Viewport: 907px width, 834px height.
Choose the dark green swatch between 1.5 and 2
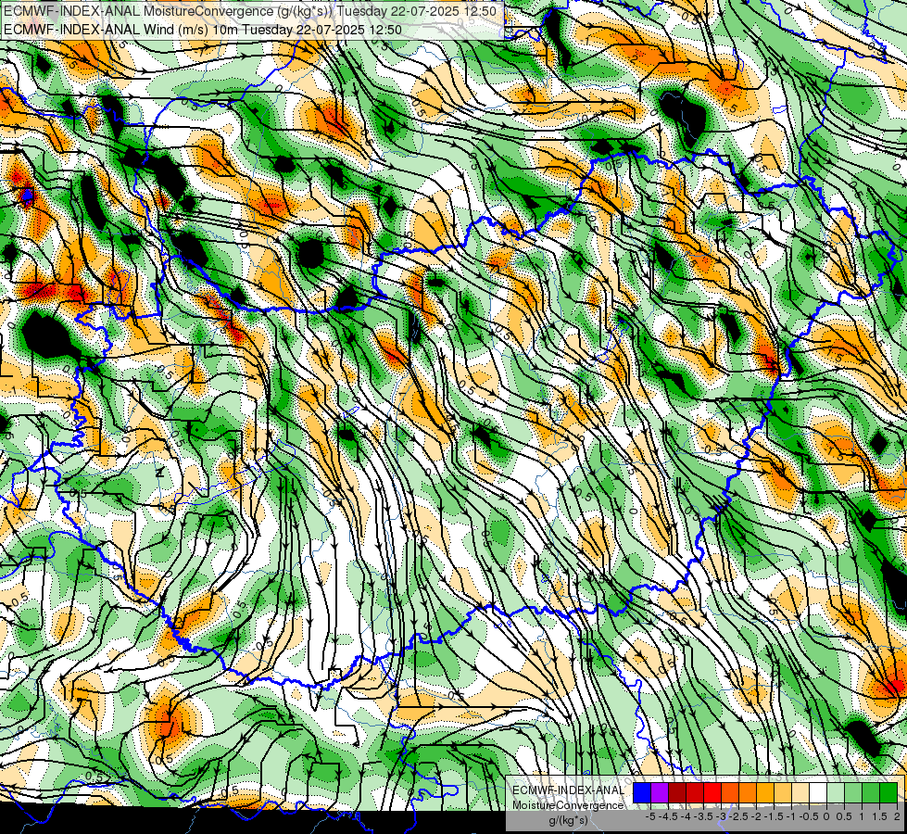click(x=888, y=792)
